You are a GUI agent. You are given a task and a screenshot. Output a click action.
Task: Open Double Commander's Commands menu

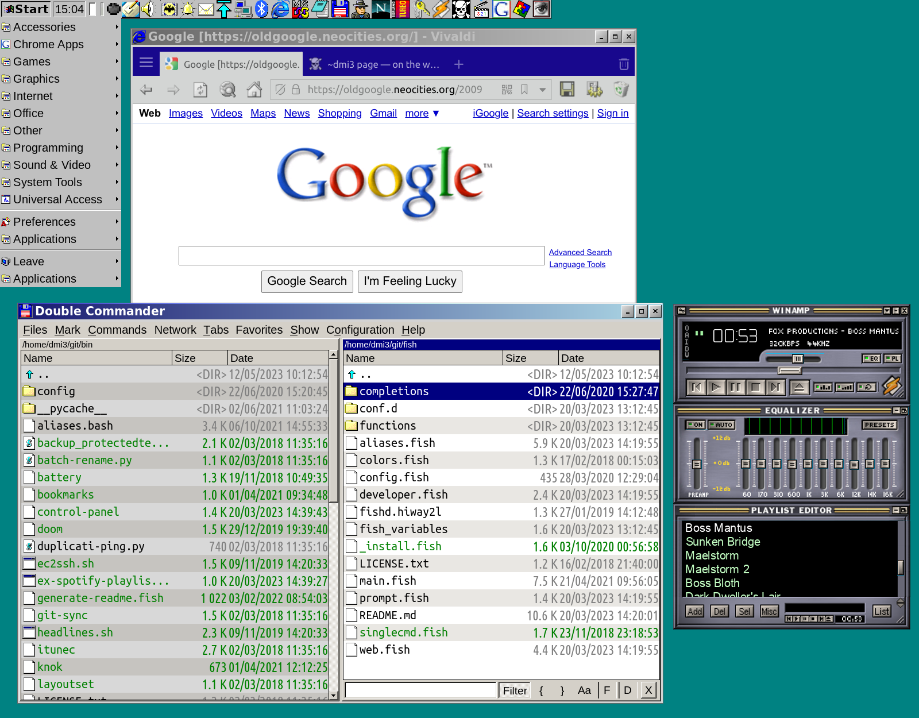click(117, 330)
